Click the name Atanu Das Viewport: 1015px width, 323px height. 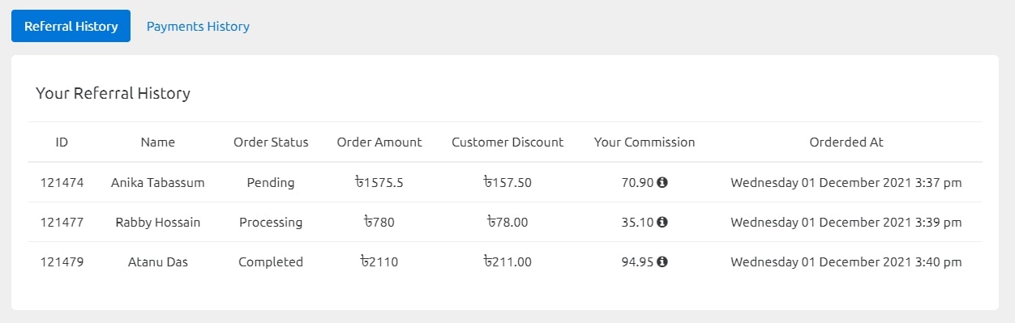point(158,261)
